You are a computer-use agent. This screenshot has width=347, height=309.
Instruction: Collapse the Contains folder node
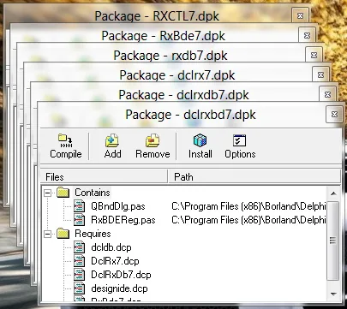pyautogui.click(x=48, y=193)
